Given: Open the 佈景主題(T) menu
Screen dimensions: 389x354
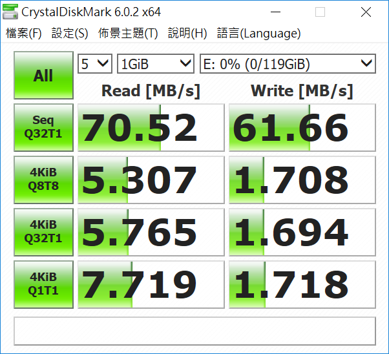Looking at the screenshot, I should click(128, 33).
